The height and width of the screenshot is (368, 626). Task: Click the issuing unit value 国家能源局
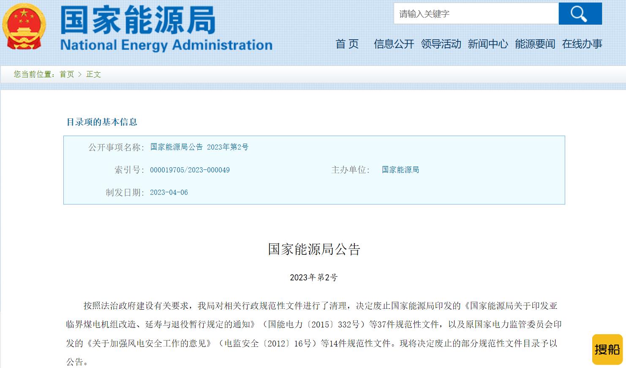click(400, 170)
